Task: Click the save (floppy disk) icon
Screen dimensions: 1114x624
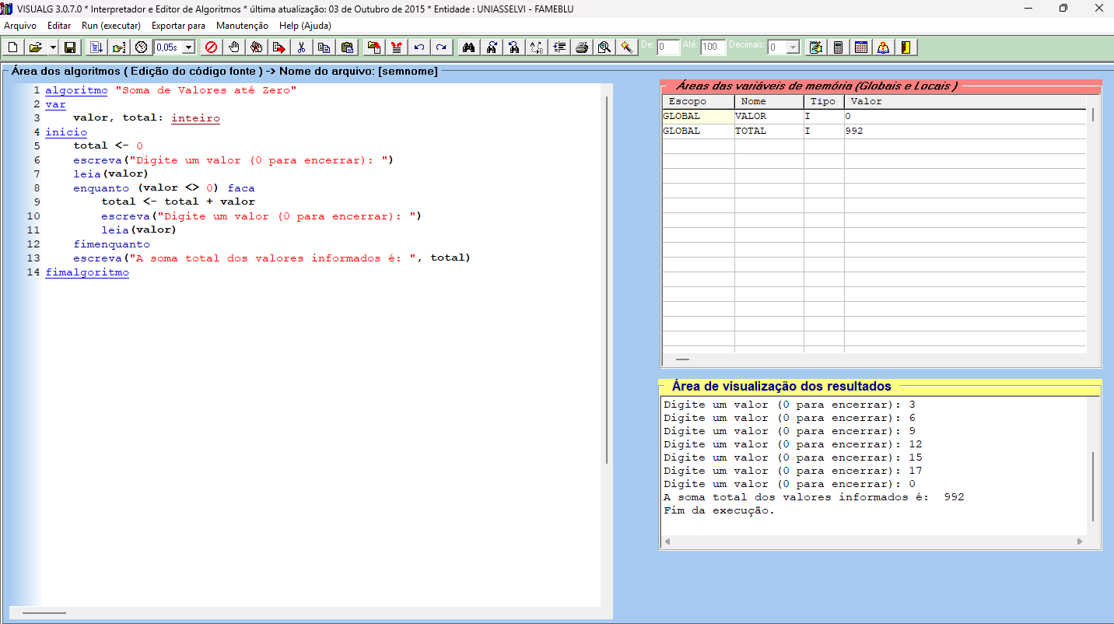Action: tap(70, 47)
